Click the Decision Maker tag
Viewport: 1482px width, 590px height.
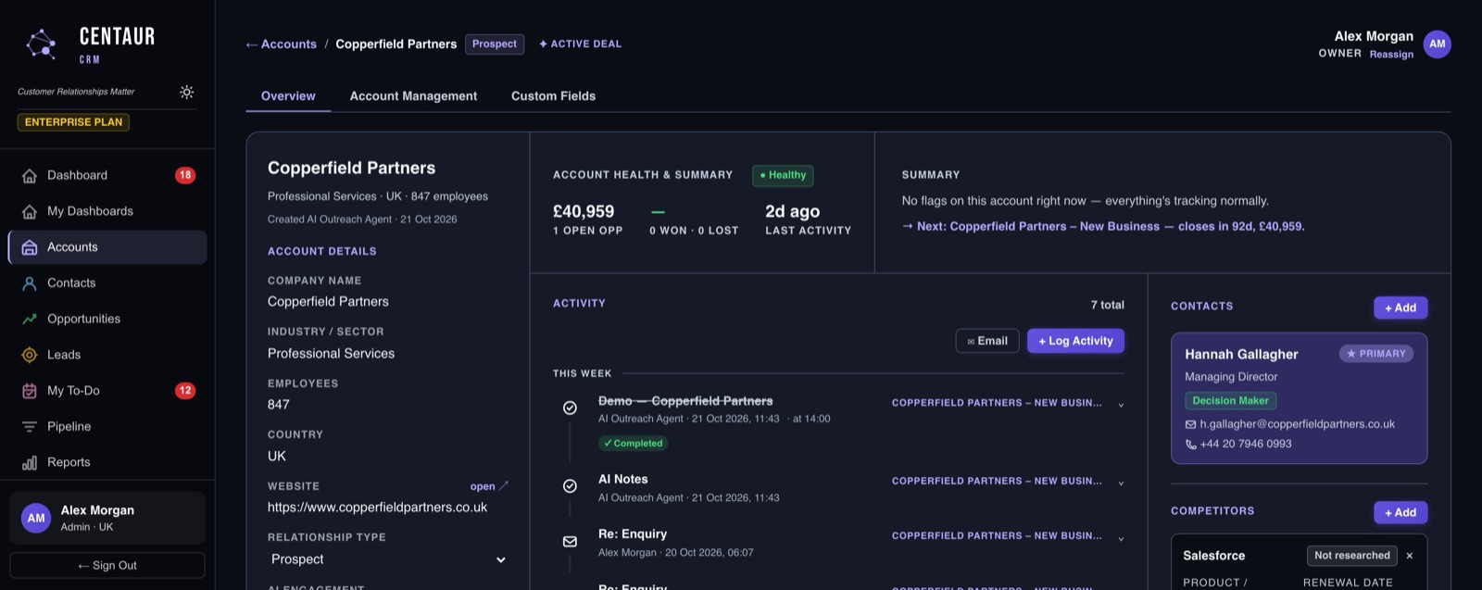coord(1230,401)
